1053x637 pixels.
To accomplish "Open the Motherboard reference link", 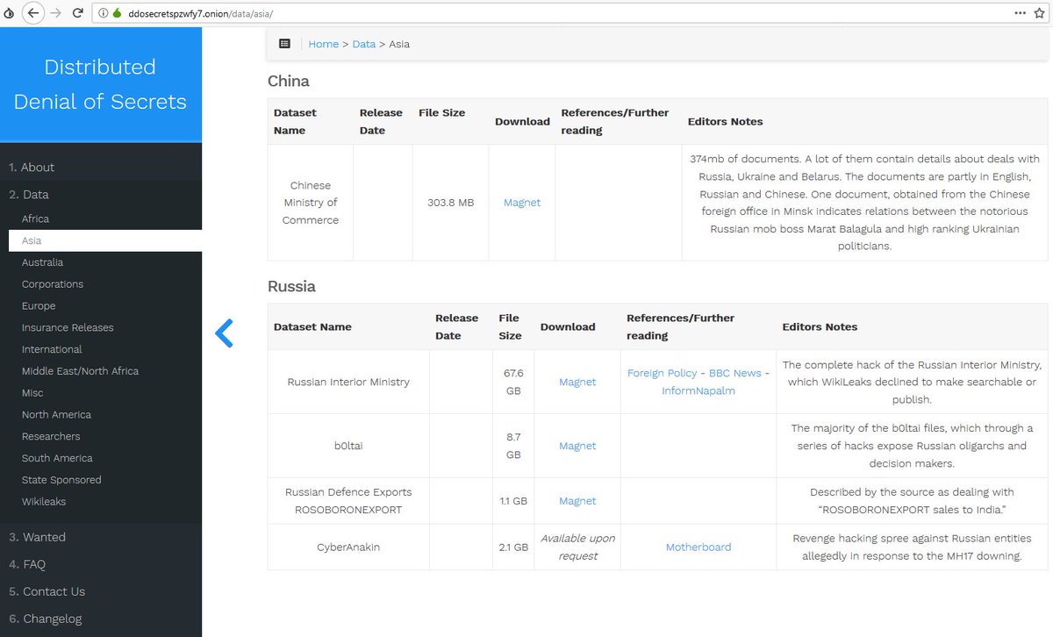I will point(698,547).
